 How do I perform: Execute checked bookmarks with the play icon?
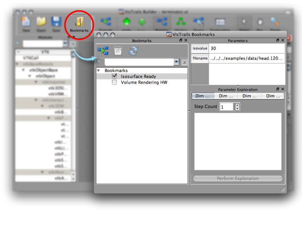coord(103,51)
